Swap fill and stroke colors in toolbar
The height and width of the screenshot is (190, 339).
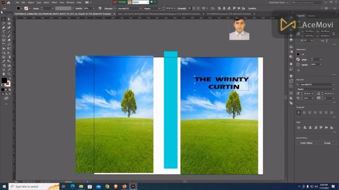(10, 79)
